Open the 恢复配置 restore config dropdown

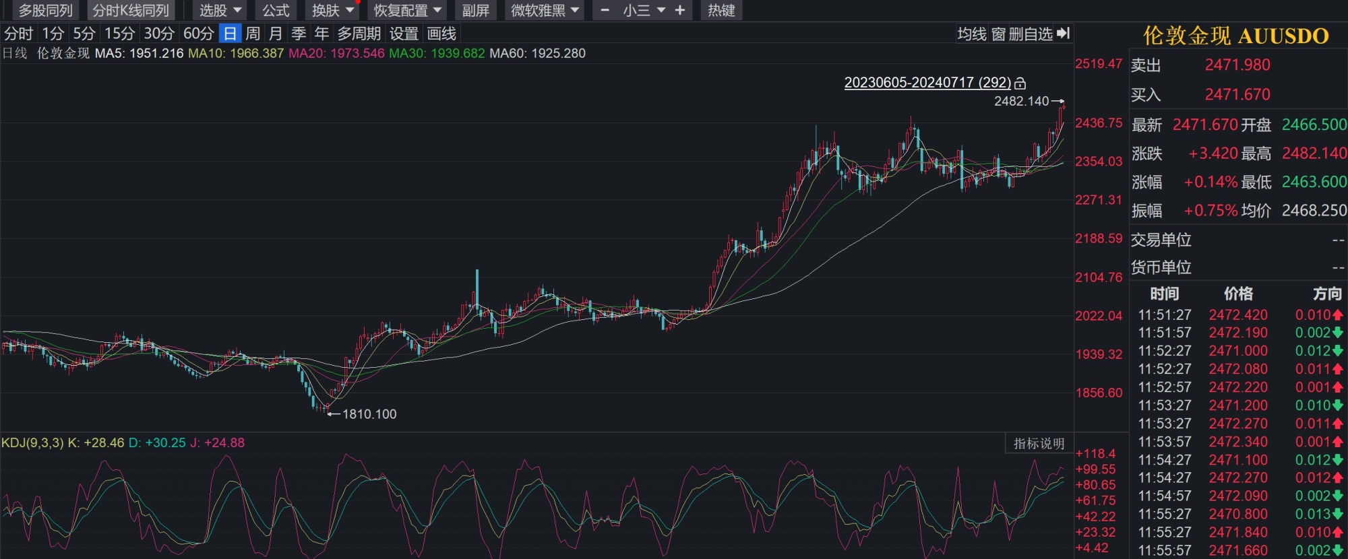point(408,10)
